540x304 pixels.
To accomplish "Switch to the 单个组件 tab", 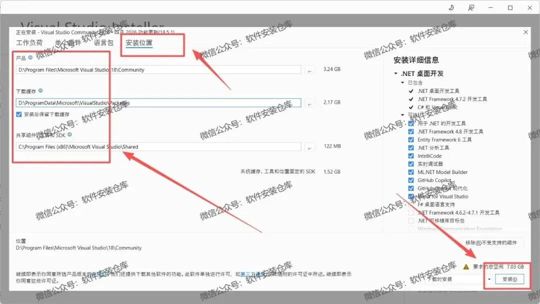I will (68, 42).
